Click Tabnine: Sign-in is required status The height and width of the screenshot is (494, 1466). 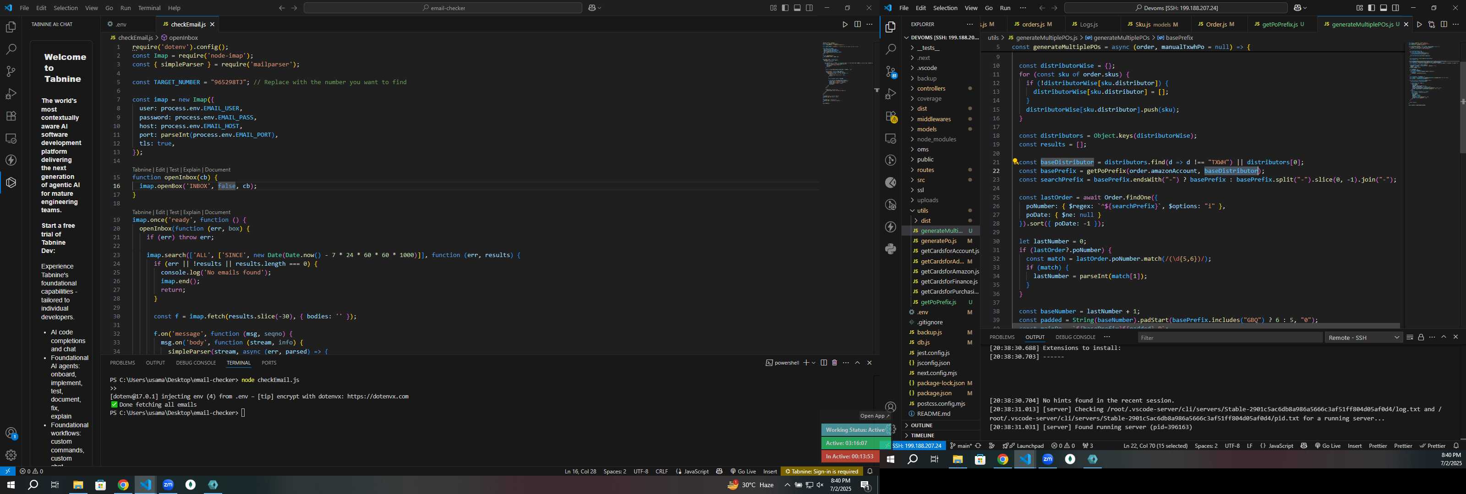pos(822,471)
